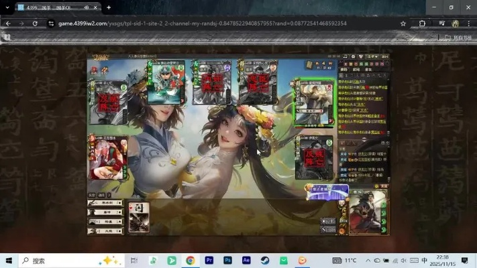Open After Effects from the taskbar
Image resolution: width=477 pixels, height=268 pixels.
[x=246, y=261]
